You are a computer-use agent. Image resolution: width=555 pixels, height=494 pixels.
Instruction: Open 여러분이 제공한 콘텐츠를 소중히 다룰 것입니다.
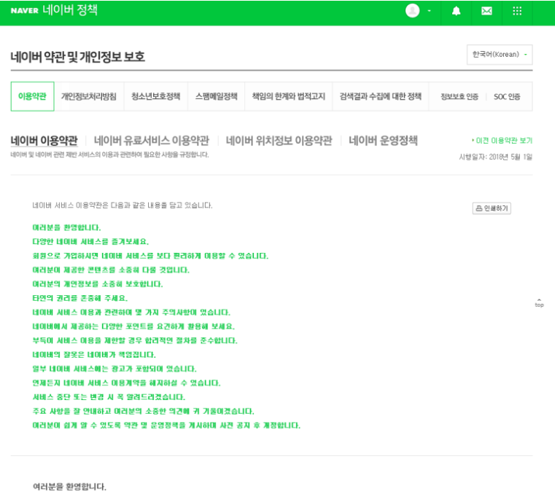[x=111, y=270]
